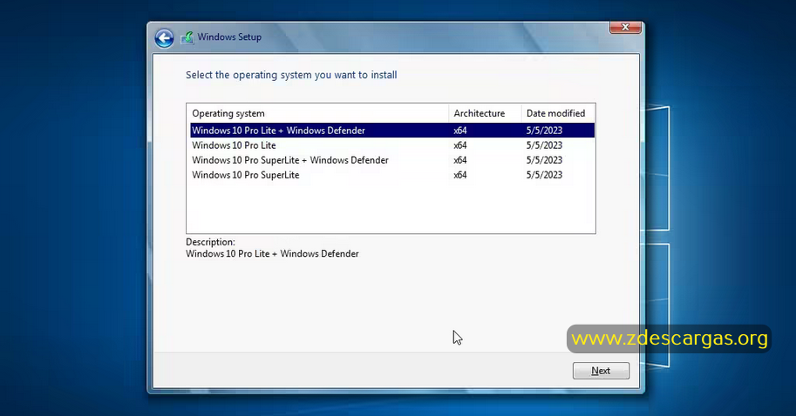
Task: Click the 'Select the operating system' heading
Action: point(291,75)
